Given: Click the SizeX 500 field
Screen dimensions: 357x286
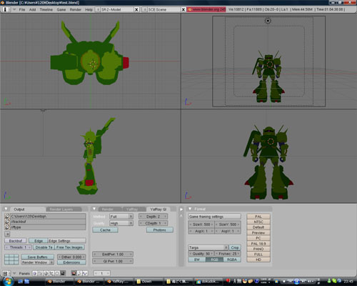Looking at the screenshot, I should coord(201,225).
